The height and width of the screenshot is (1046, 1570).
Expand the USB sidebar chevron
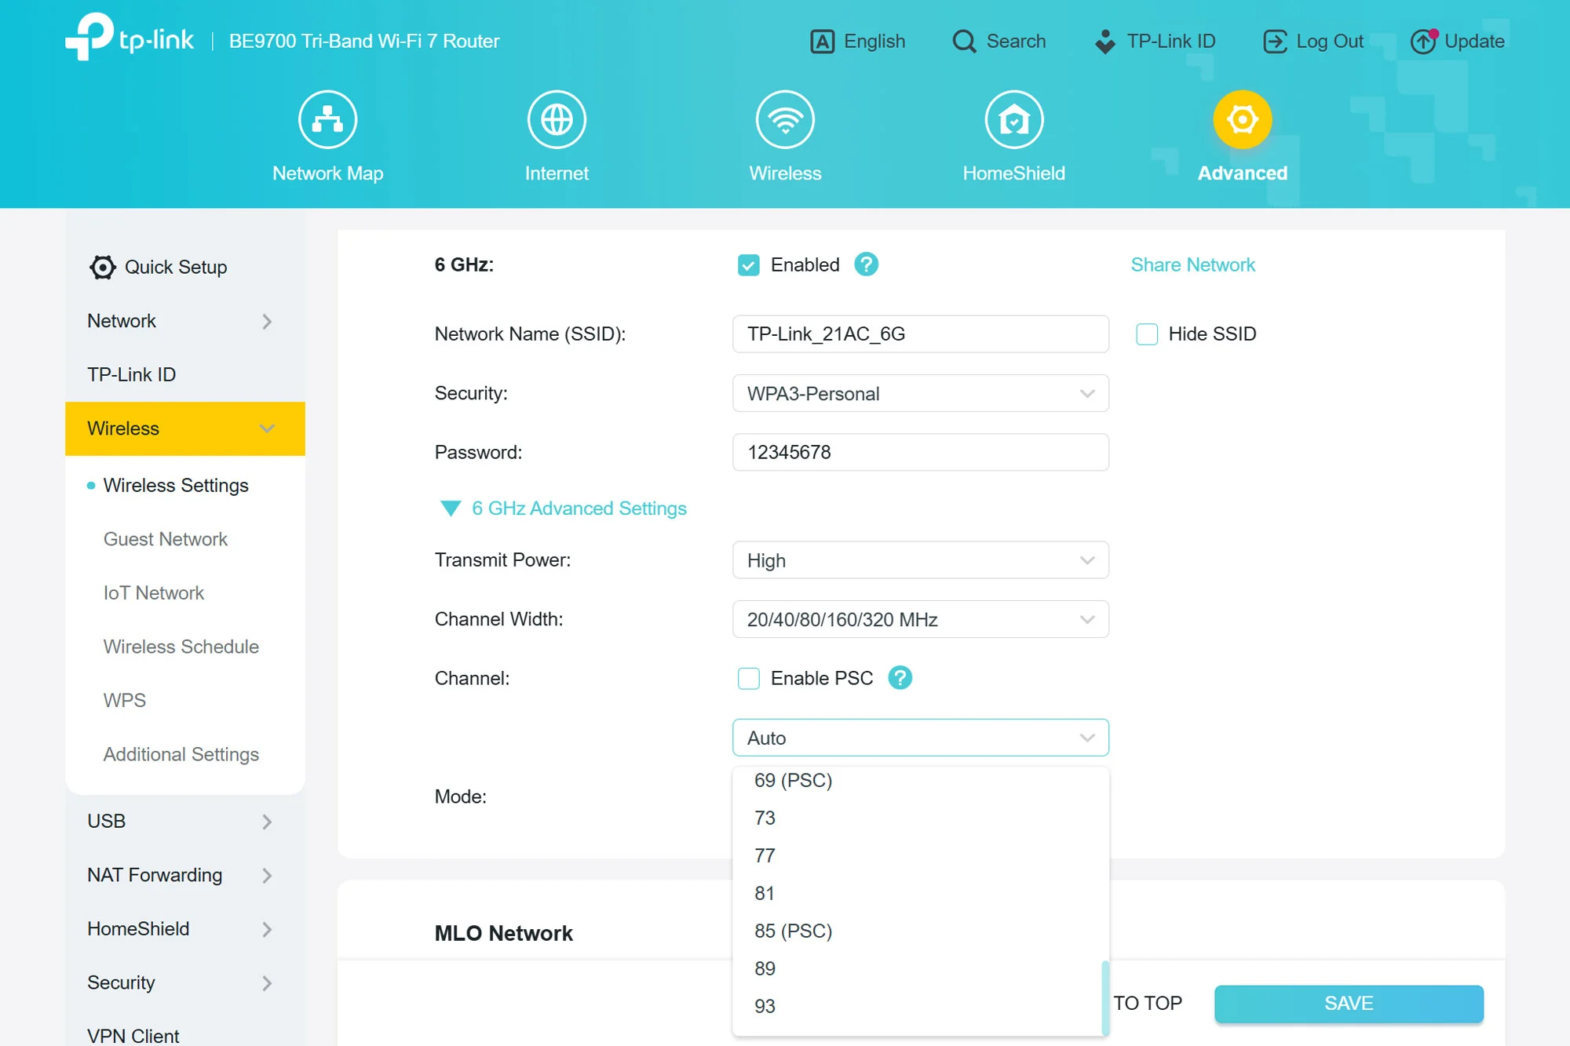click(267, 822)
